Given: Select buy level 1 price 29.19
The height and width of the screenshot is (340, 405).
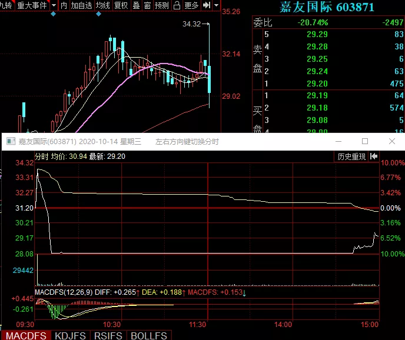Looking at the screenshot, I should click(x=317, y=95).
